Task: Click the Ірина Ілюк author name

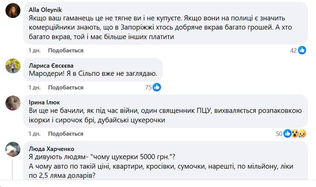Action: click(x=44, y=102)
